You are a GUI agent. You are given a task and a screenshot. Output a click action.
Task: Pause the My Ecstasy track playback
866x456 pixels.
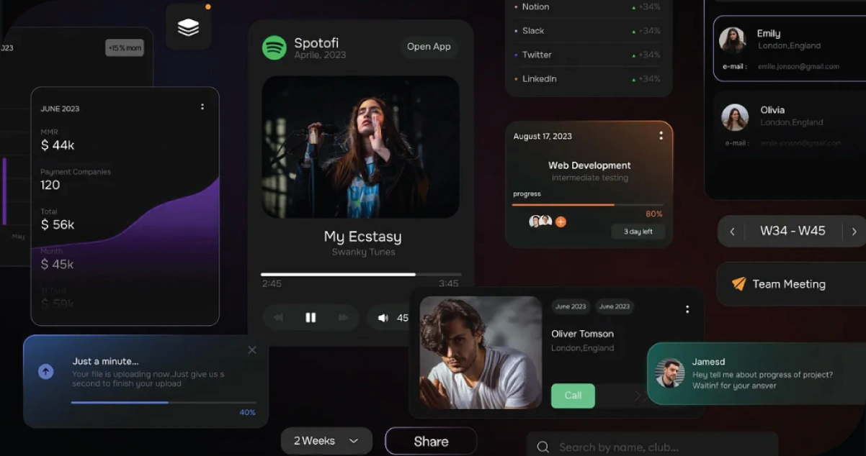pos(311,317)
